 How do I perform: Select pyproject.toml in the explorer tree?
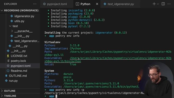coord(21,66)
